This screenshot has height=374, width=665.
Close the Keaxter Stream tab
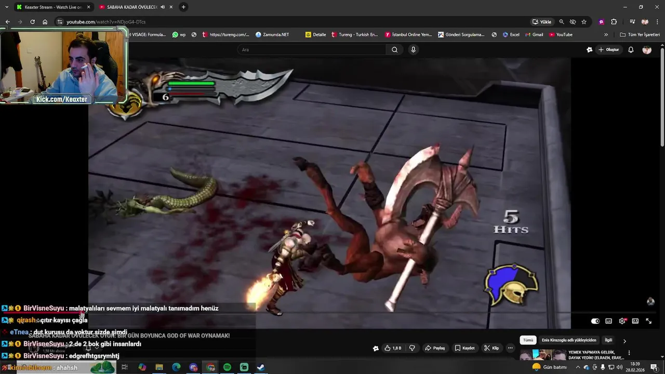click(88, 7)
